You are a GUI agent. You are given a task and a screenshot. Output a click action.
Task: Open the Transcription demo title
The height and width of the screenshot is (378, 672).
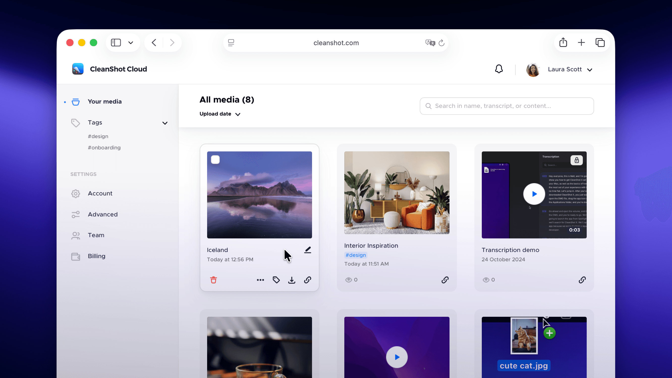[510, 250]
